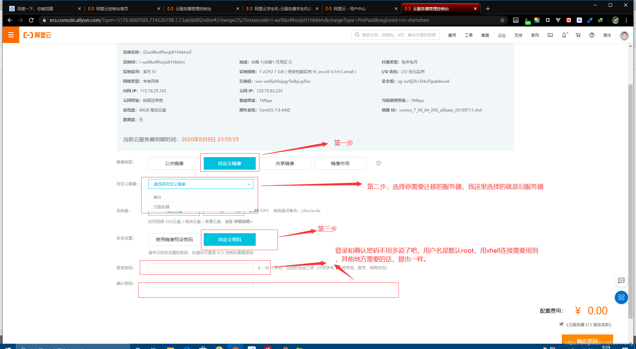Open the blue quick apps floating button

621,297
